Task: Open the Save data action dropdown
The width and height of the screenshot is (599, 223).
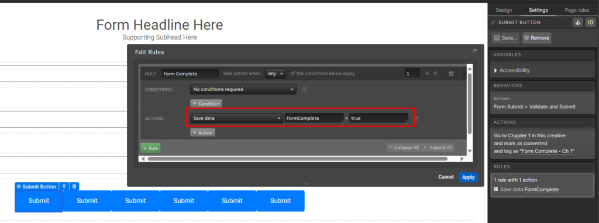Action: pyautogui.click(x=236, y=119)
